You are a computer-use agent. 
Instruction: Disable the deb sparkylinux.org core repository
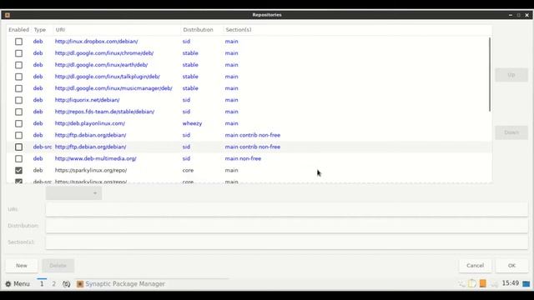click(18, 170)
